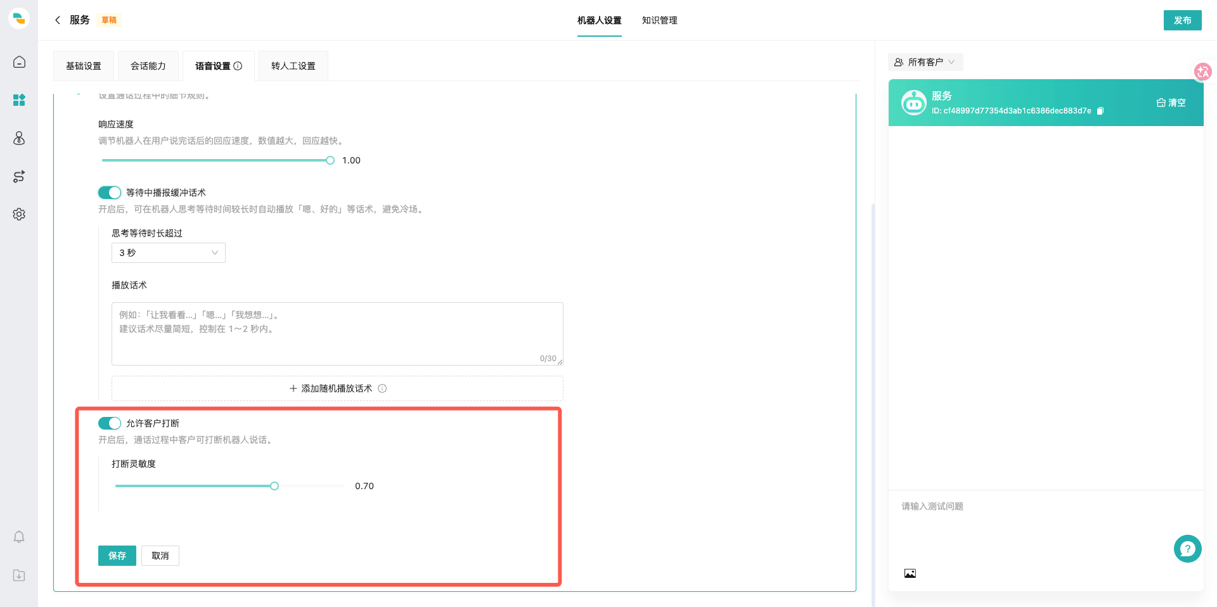Open the settings gear in sidebar
This screenshot has width=1217, height=607.
[x=19, y=214]
